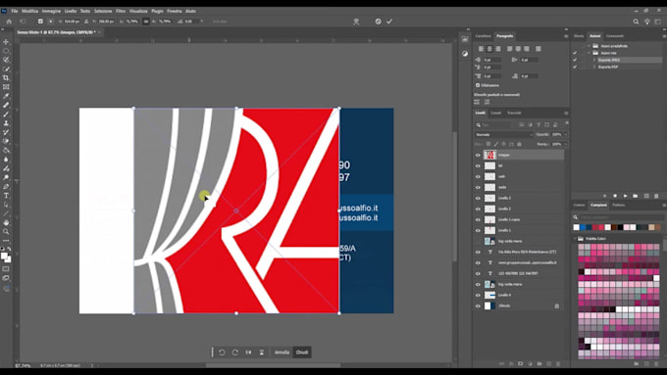This screenshot has height=375, width=667.
Task: Collapse the Palette Colori swatch group
Action: click(x=575, y=239)
